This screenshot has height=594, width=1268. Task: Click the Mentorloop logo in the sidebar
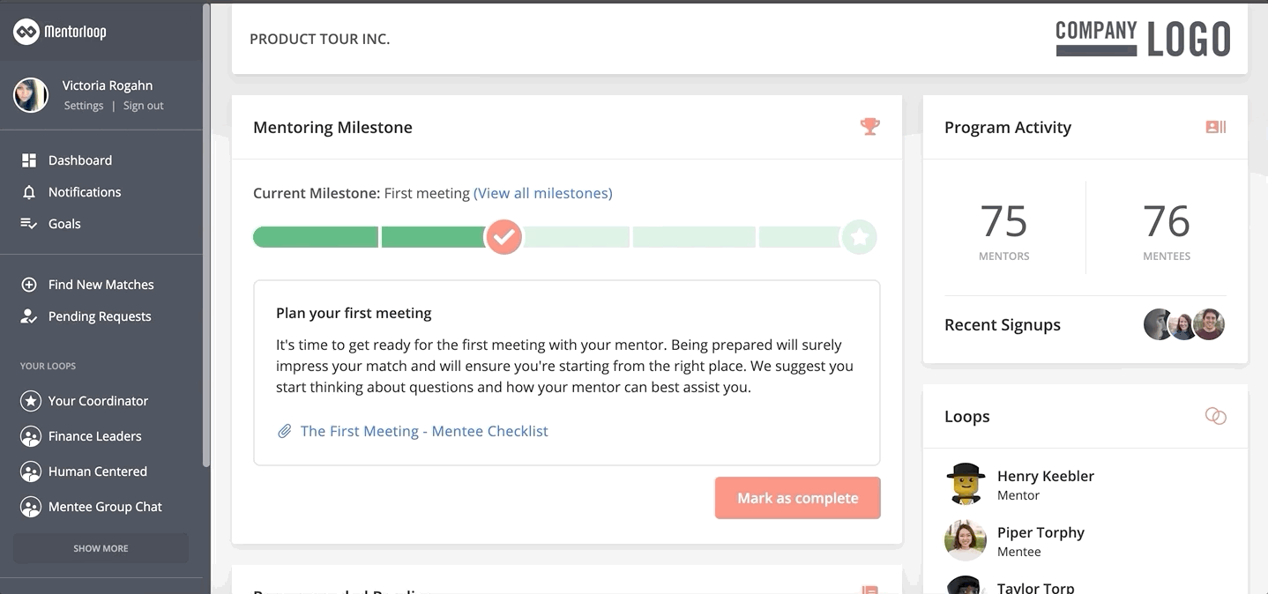[60, 32]
